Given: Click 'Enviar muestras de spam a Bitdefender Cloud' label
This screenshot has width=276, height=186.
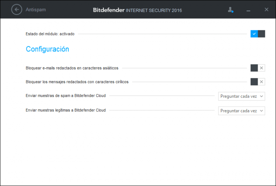Looking at the screenshot, I should click(66, 95).
